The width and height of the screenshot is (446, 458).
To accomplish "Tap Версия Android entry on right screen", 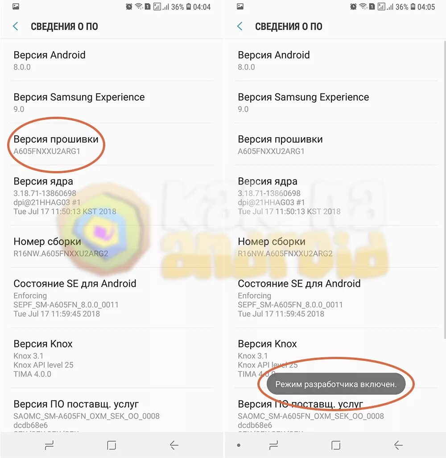I will tap(336, 60).
